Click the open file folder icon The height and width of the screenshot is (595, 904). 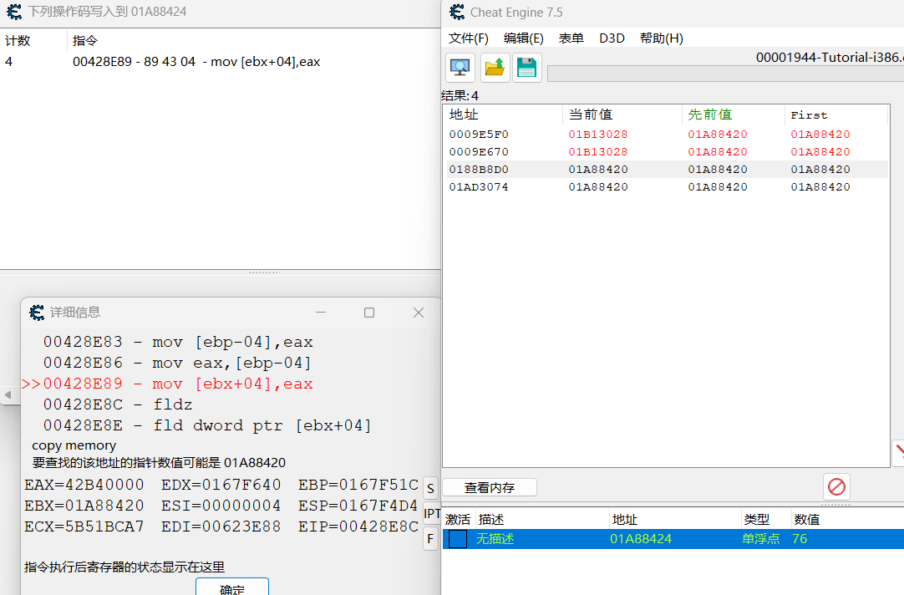[x=495, y=68]
